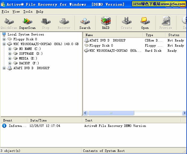Screen dimensions: 187x154
Task: Click the Information event icon in log
Action: tap(4, 126)
